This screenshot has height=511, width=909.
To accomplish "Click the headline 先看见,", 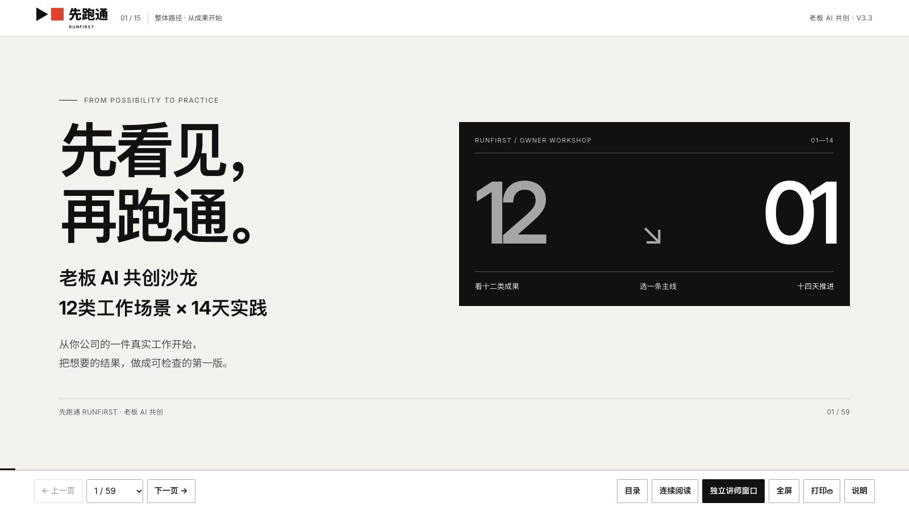I will tap(153, 151).
